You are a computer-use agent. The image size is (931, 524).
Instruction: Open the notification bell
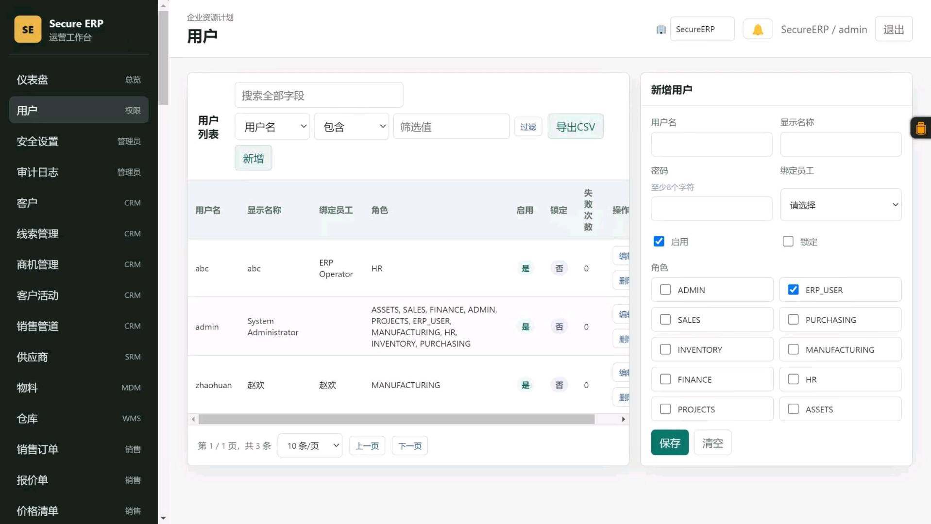pyautogui.click(x=758, y=29)
